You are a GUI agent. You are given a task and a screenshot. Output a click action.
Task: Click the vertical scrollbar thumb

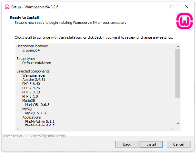178,72
